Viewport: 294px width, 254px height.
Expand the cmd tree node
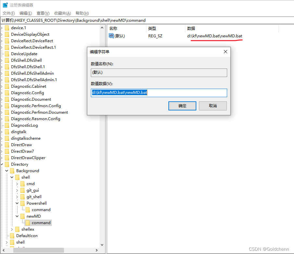(17, 184)
